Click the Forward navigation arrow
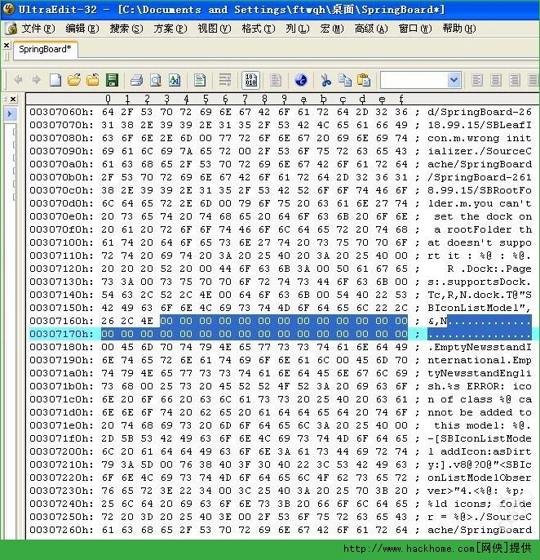The height and width of the screenshot is (560, 540). 36,80
